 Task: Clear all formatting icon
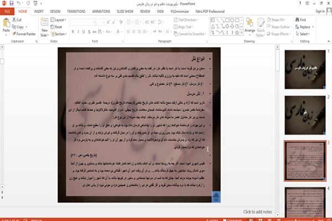pyautogui.click(x=121, y=22)
